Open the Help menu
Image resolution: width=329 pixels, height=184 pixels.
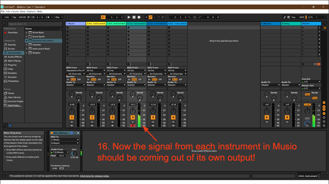click(39, 11)
